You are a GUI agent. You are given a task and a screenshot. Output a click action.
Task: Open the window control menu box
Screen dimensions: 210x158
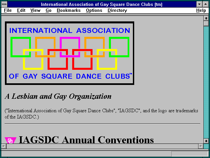pos(4,4)
